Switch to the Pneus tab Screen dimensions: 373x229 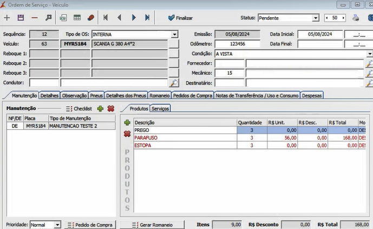coord(96,96)
